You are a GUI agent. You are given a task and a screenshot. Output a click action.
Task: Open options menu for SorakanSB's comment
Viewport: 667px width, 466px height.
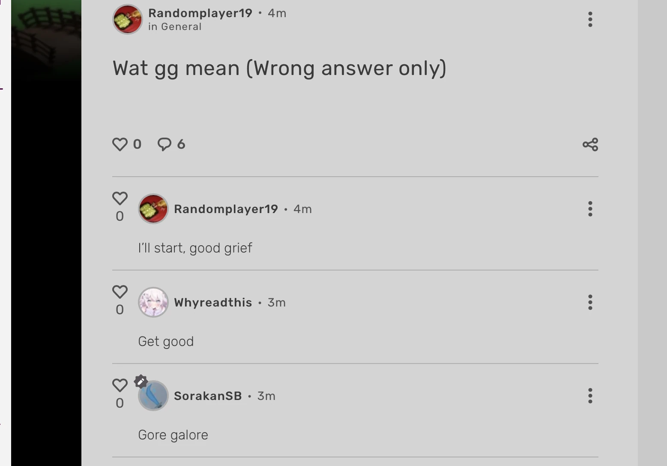pyautogui.click(x=590, y=396)
